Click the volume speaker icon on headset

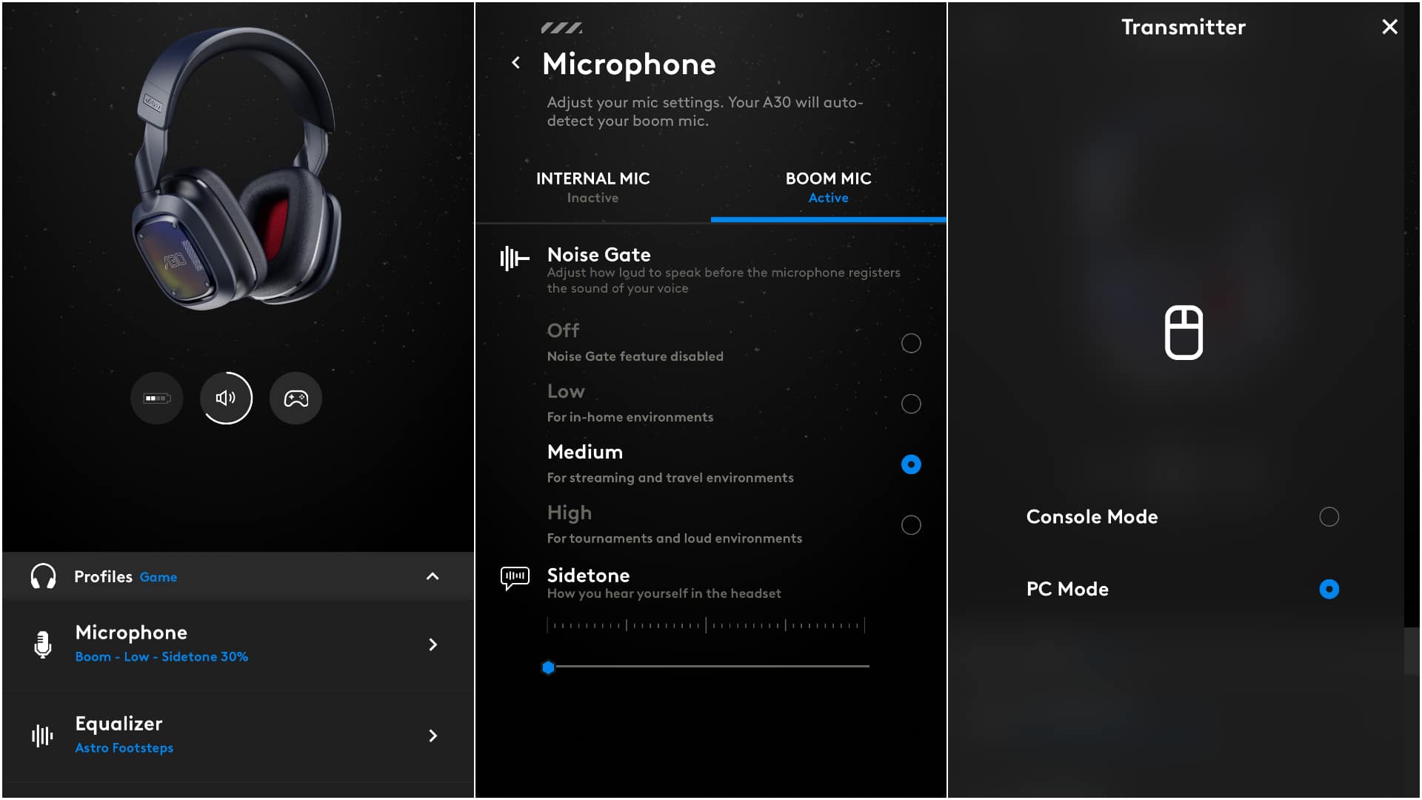point(226,398)
